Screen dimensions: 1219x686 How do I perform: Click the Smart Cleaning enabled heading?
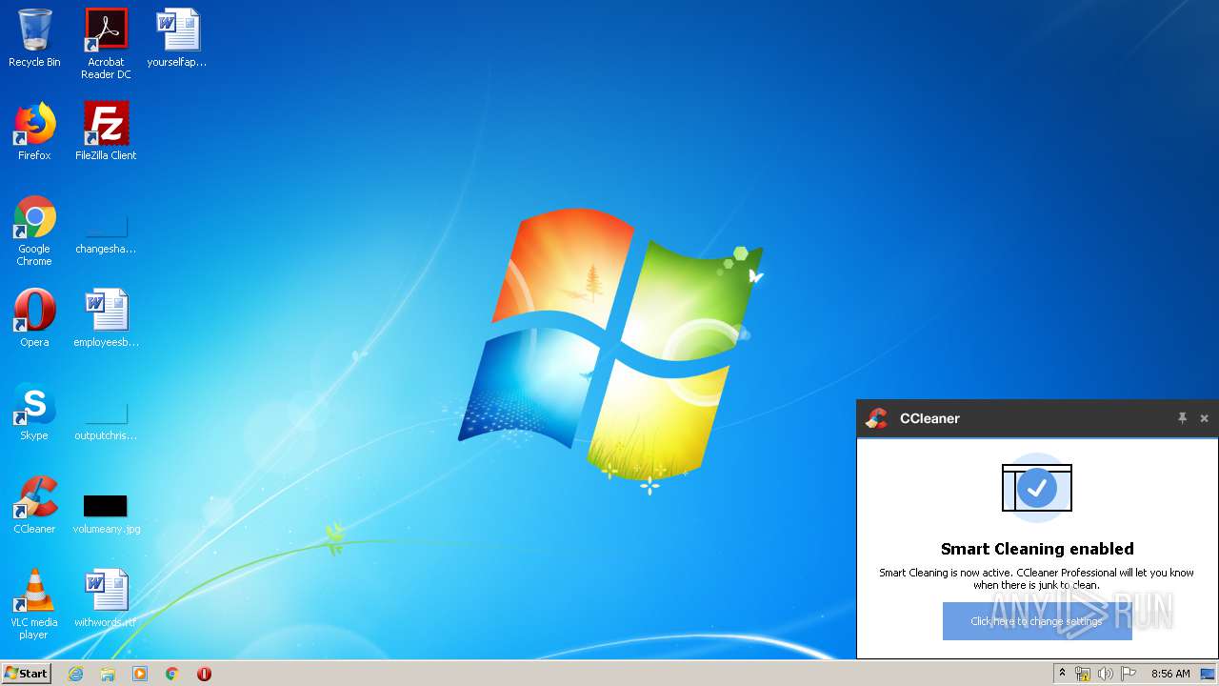1037,549
